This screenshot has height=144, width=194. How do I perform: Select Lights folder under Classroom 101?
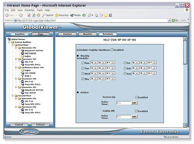tap(26, 56)
